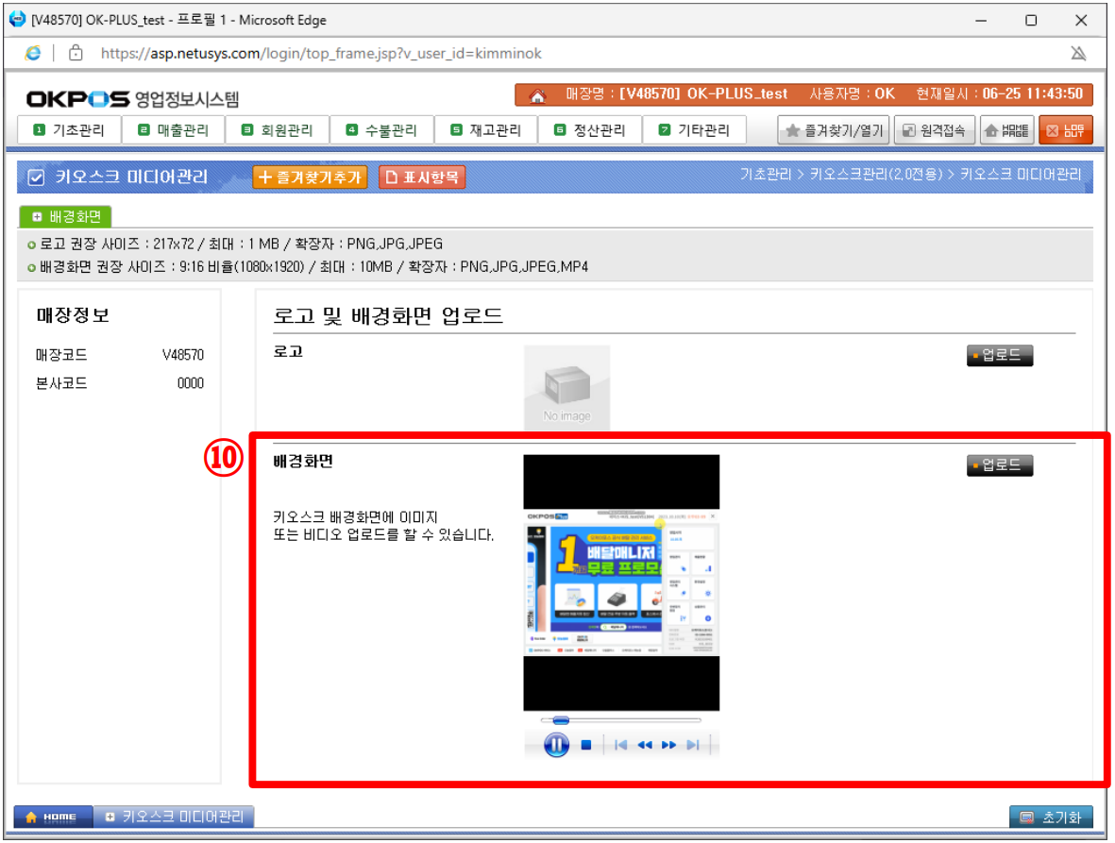Screen dimensions: 1115x843
Task: Open the 기초관리 menu
Action: click(69, 130)
